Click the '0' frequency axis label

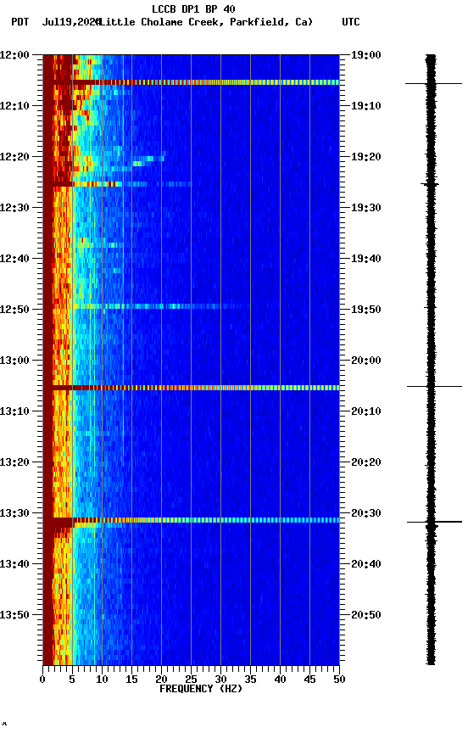point(42,680)
